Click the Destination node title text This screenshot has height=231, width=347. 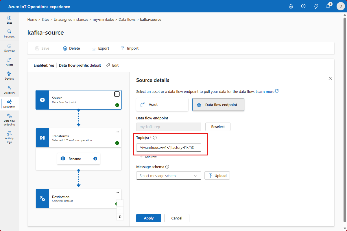[61, 197]
